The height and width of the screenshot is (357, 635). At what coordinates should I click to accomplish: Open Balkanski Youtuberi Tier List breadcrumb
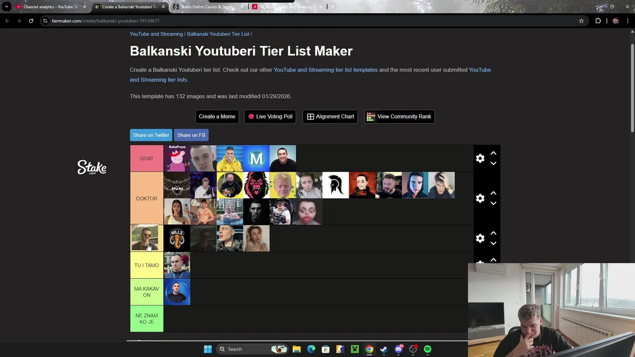click(x=218, y=34)
